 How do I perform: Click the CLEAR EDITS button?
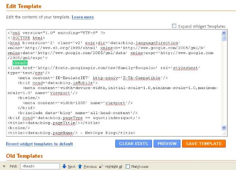pyautogui.click(x=133, y=144)
